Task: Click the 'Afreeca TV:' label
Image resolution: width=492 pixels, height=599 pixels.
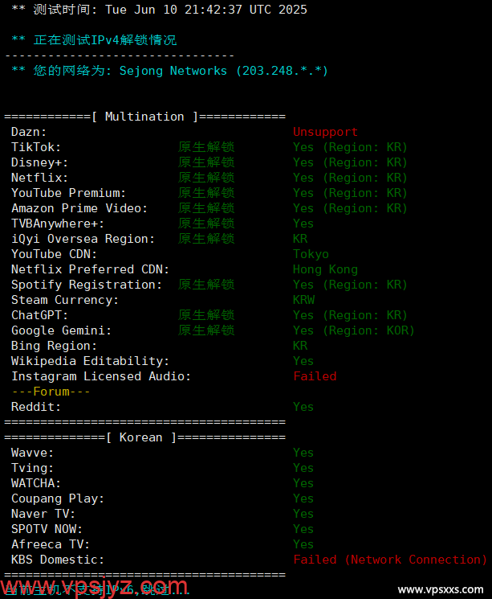Action: point(51,544)
